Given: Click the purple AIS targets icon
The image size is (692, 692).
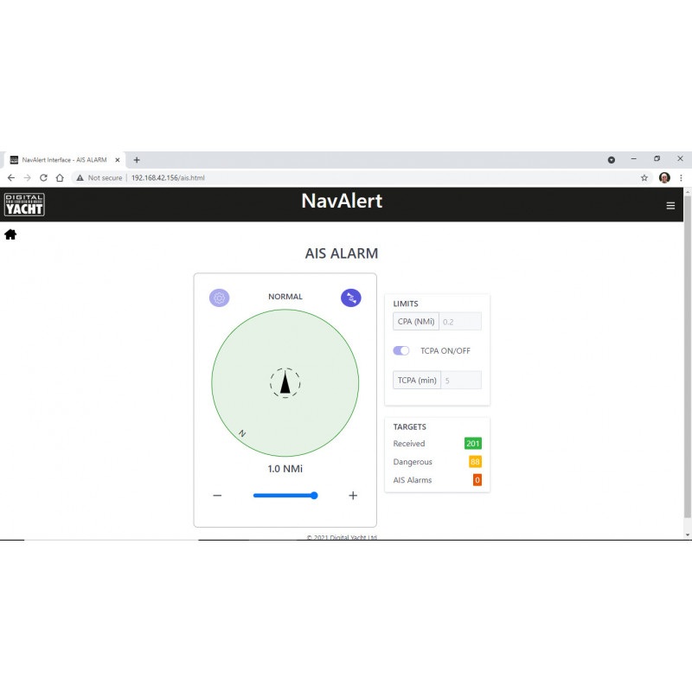Looking at the screenshot, I should (350, 298).
